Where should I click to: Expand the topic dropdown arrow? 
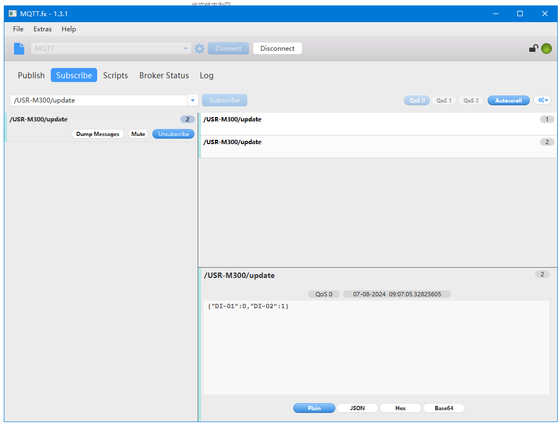[193, 100]
